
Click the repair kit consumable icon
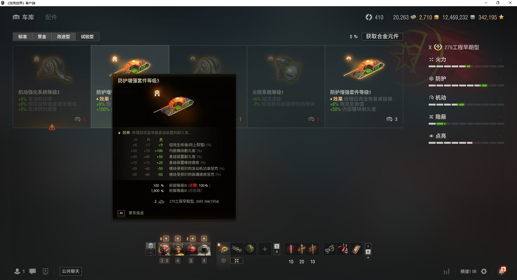[x=330, y=249]
